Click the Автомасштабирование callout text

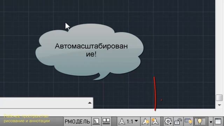(91, 50)
